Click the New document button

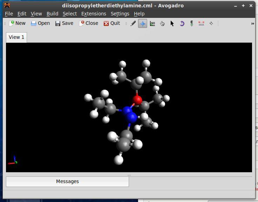pyautogui.click(x=17, y=23)
